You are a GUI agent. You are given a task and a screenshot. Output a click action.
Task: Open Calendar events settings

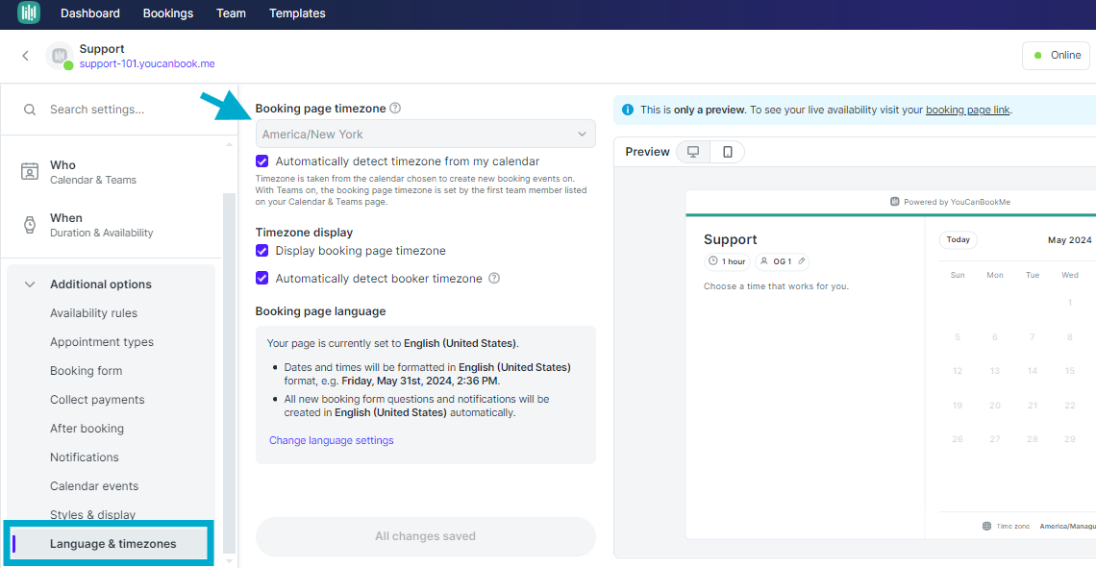pyautogui.click(x=93, y=486)
